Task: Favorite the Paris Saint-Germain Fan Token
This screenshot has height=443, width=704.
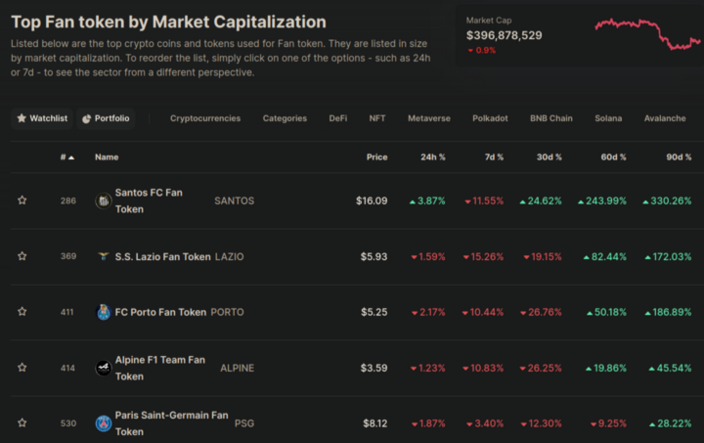Action: pyautogui.click(x=22, y=422)
